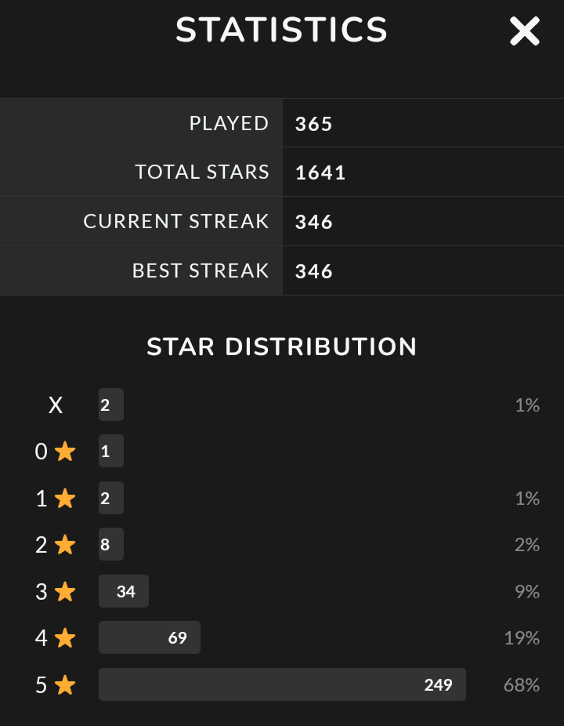564x726 pixels.
Task: Click the X (failed) distribution label
Action: [56, 405]
